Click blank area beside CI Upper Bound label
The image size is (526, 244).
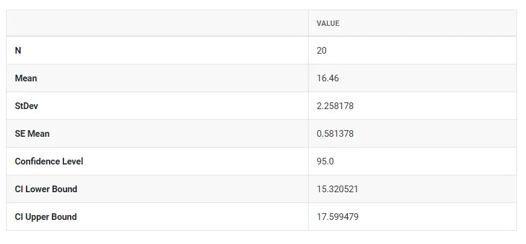192,217
